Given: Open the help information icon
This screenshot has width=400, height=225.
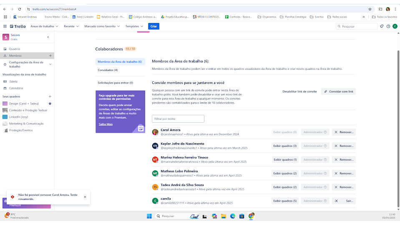Looking at the screenshot, I should [388, 26].
